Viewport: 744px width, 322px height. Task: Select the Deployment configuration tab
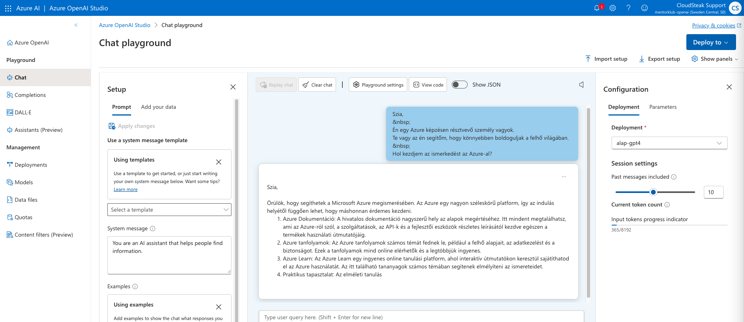[624, 107]
